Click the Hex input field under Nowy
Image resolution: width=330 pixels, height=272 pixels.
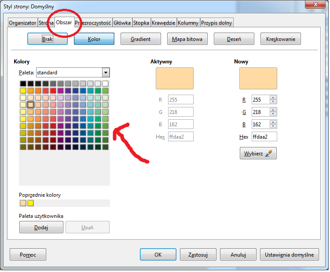[x=264, y=137]
